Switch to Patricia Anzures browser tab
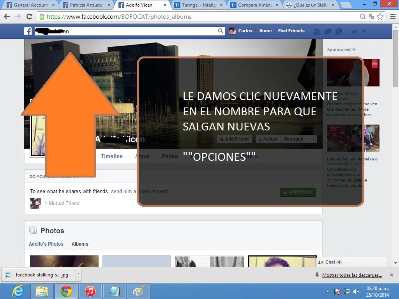The image size is (399, 299). (x=86, y=5)
